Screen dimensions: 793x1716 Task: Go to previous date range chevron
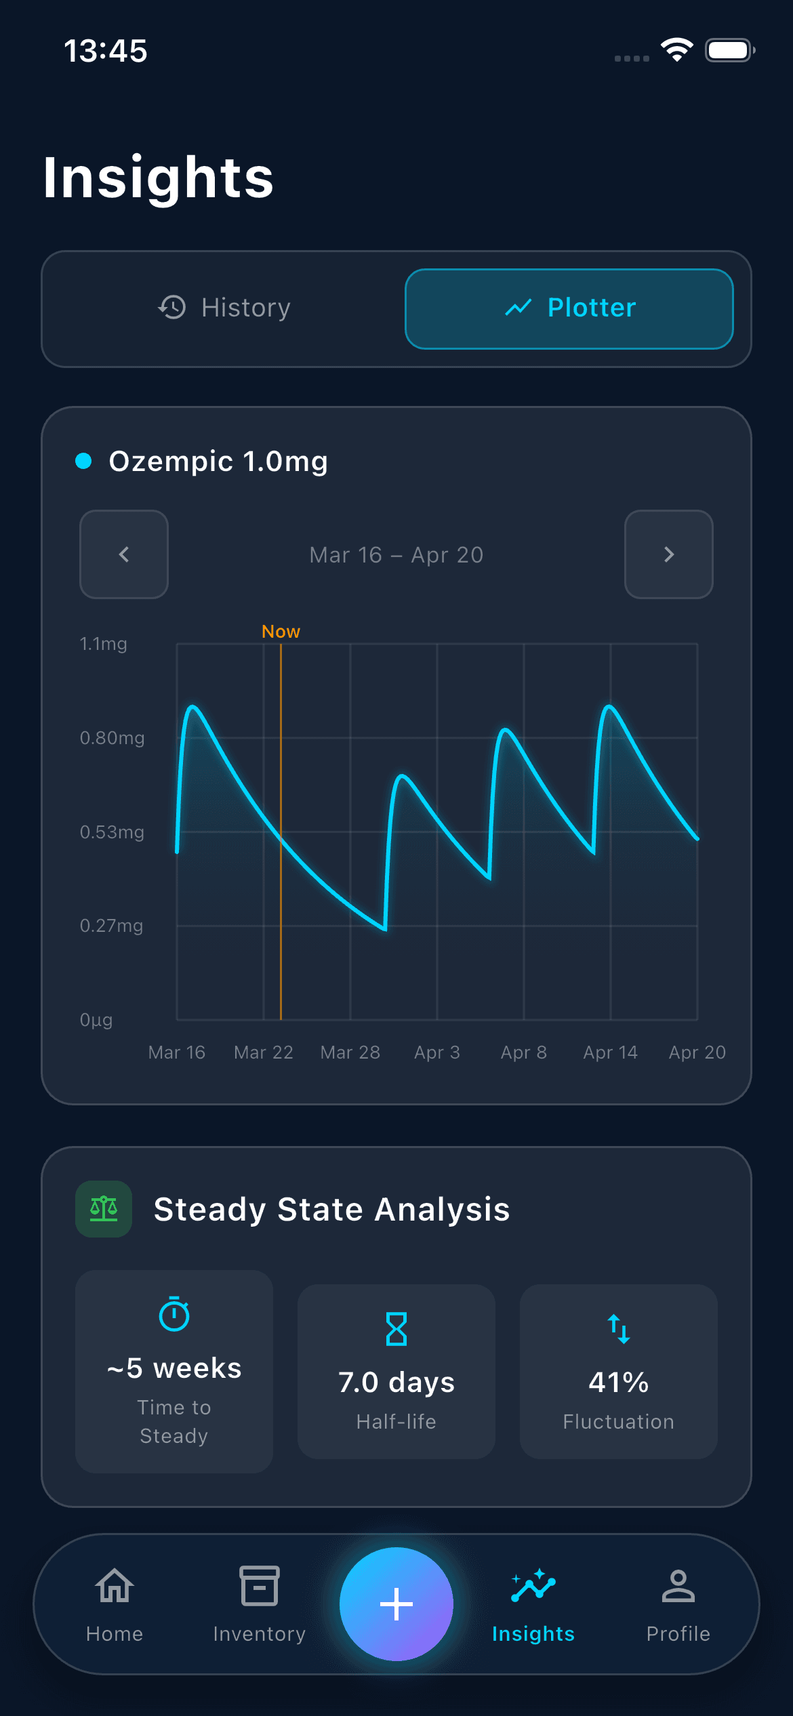[124, 554]
